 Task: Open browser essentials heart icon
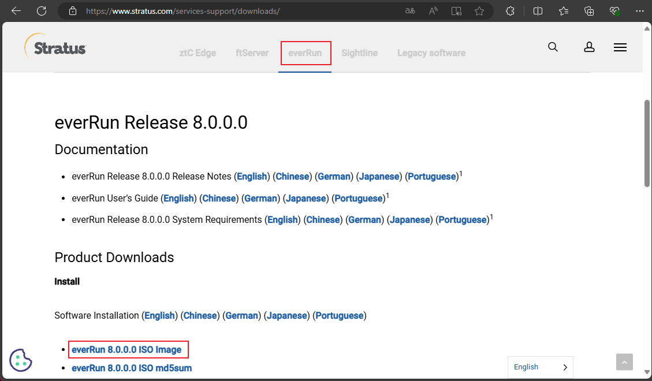coord(615,11)
